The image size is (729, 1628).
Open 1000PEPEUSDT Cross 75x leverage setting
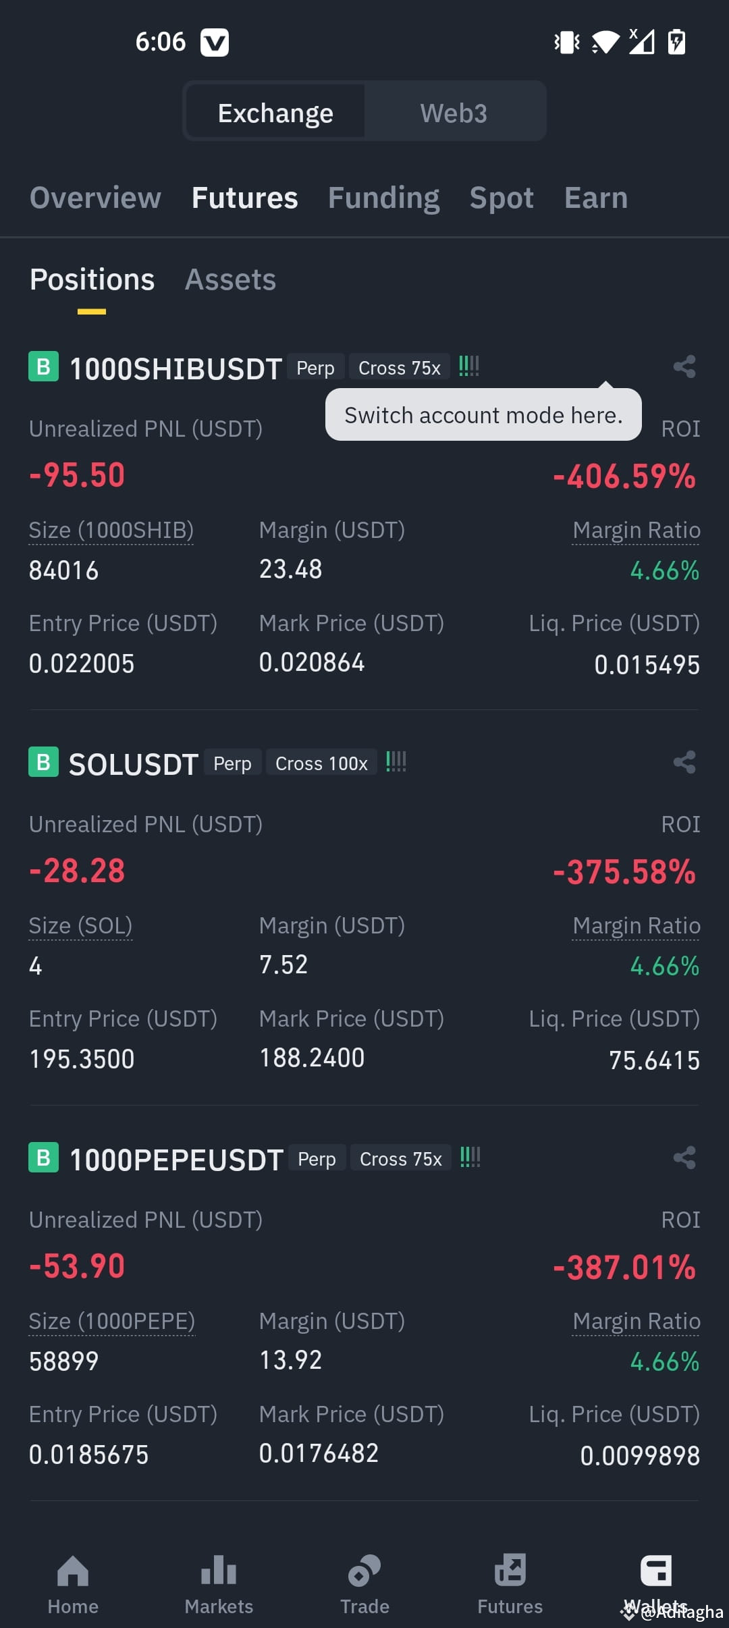click(401, 1159)
